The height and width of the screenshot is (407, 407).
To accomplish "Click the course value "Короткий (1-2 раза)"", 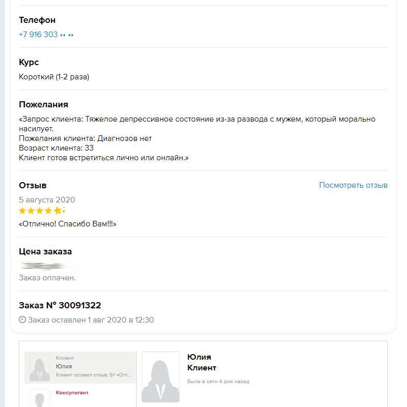I will point(54,77).
